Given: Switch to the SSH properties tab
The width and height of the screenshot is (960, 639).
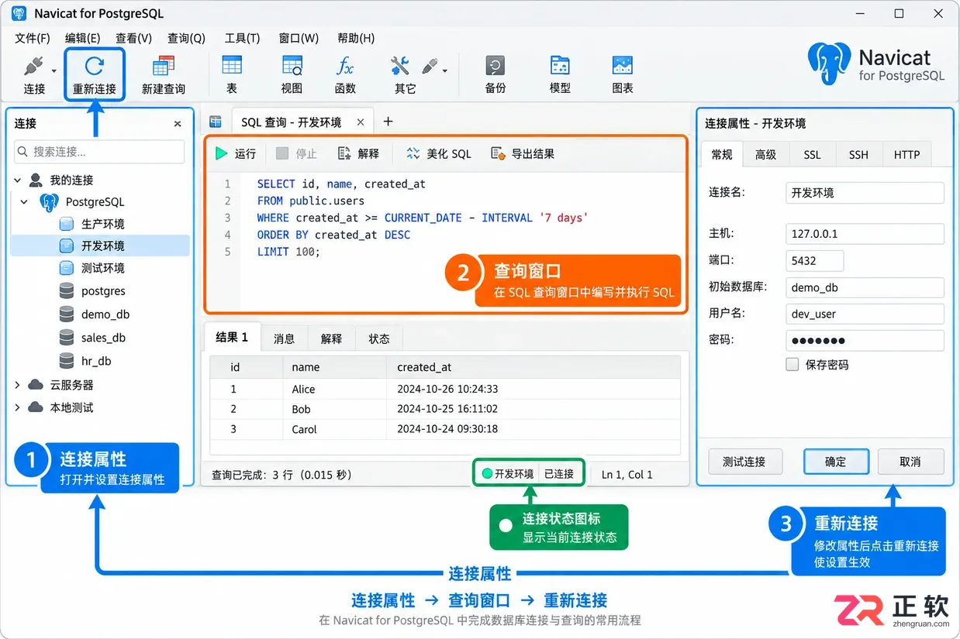Looking at the screenshot, I should click(x=858, y=155).
